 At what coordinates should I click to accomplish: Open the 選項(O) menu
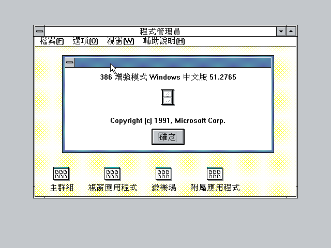[x=85, y=41]
